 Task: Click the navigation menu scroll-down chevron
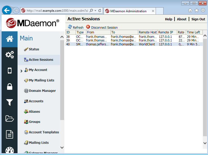coord(62,147)
